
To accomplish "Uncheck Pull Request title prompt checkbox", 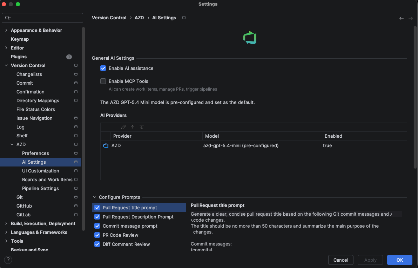I will 97,208.
